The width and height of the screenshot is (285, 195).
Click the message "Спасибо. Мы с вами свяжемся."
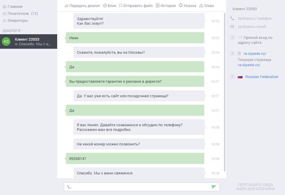click(x=139, y=173)
